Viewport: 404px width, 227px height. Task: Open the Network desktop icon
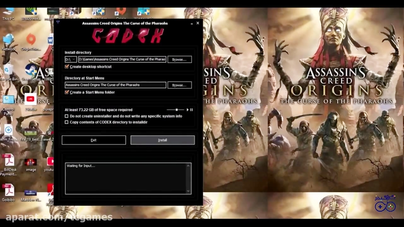click(x=8, y=41)
